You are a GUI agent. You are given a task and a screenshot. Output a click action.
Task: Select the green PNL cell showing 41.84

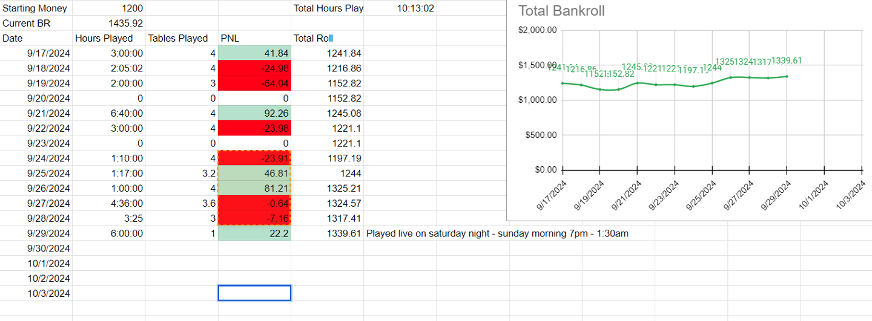click(254, 53)
